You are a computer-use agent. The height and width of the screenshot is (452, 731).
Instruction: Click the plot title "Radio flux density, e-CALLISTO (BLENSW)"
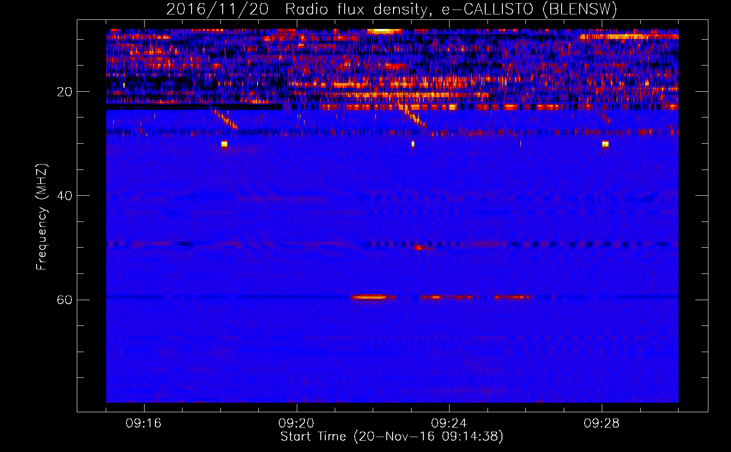pyautogui.click(x=451, y=9)
